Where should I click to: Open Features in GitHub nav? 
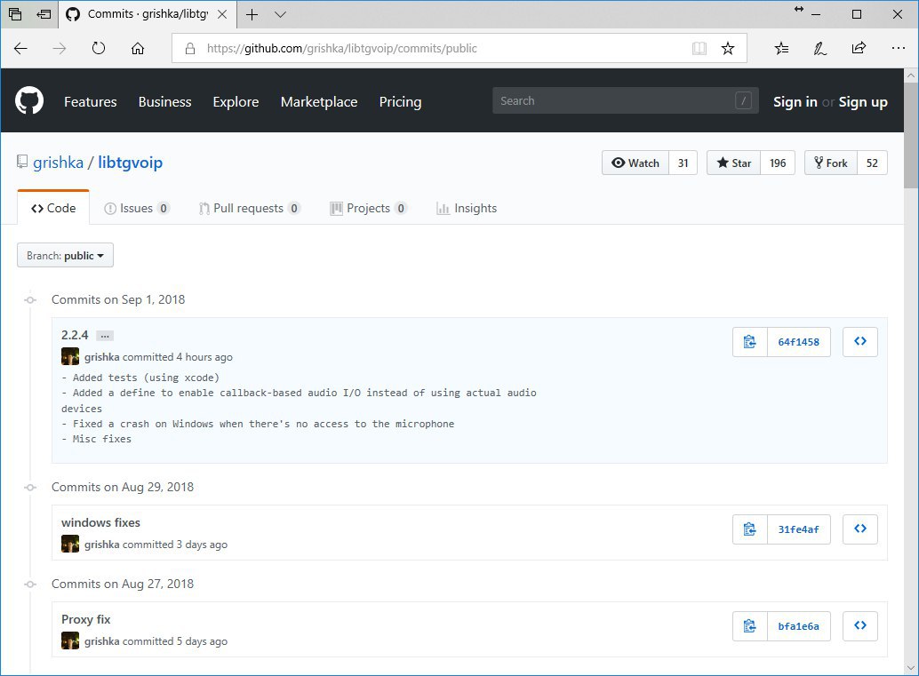coord(91,101)
